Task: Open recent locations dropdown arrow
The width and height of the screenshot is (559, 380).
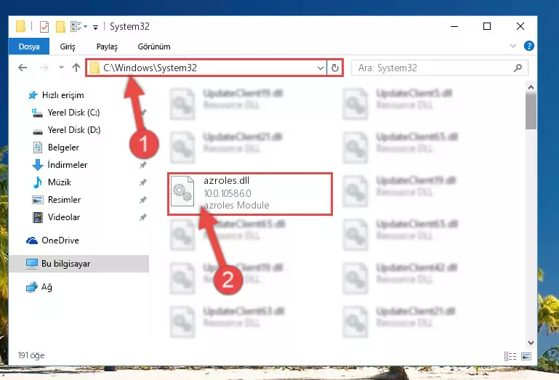Action: tap(61, 67)
